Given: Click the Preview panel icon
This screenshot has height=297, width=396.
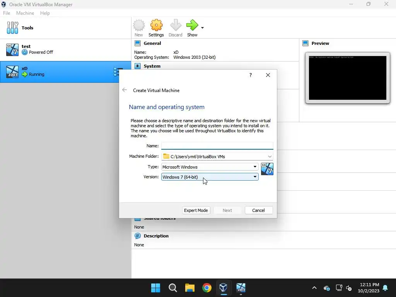Looking at the screenshot, I should click(306, 43).
